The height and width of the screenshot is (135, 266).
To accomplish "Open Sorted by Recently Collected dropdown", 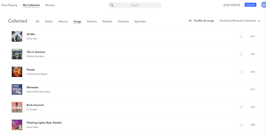I will pyautogui.click(x=240, y=21).
